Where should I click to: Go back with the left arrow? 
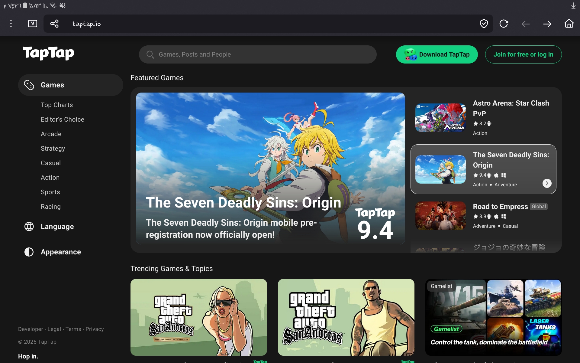526,24
